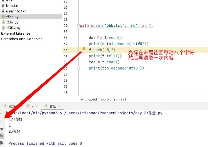Image resolution: width=208 pixels, height=147 pixels.
Task: Click the yellow intention lightbulb on line 33
Action: point(84,49)
